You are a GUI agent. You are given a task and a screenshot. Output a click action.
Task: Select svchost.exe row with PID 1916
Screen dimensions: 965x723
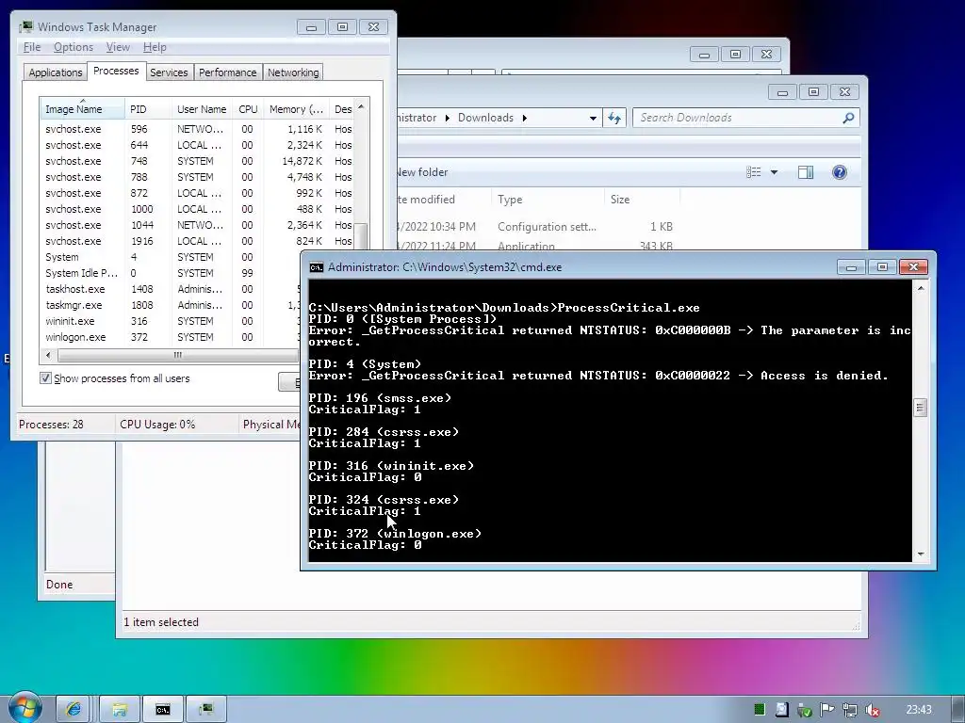(x=197, y=241)
